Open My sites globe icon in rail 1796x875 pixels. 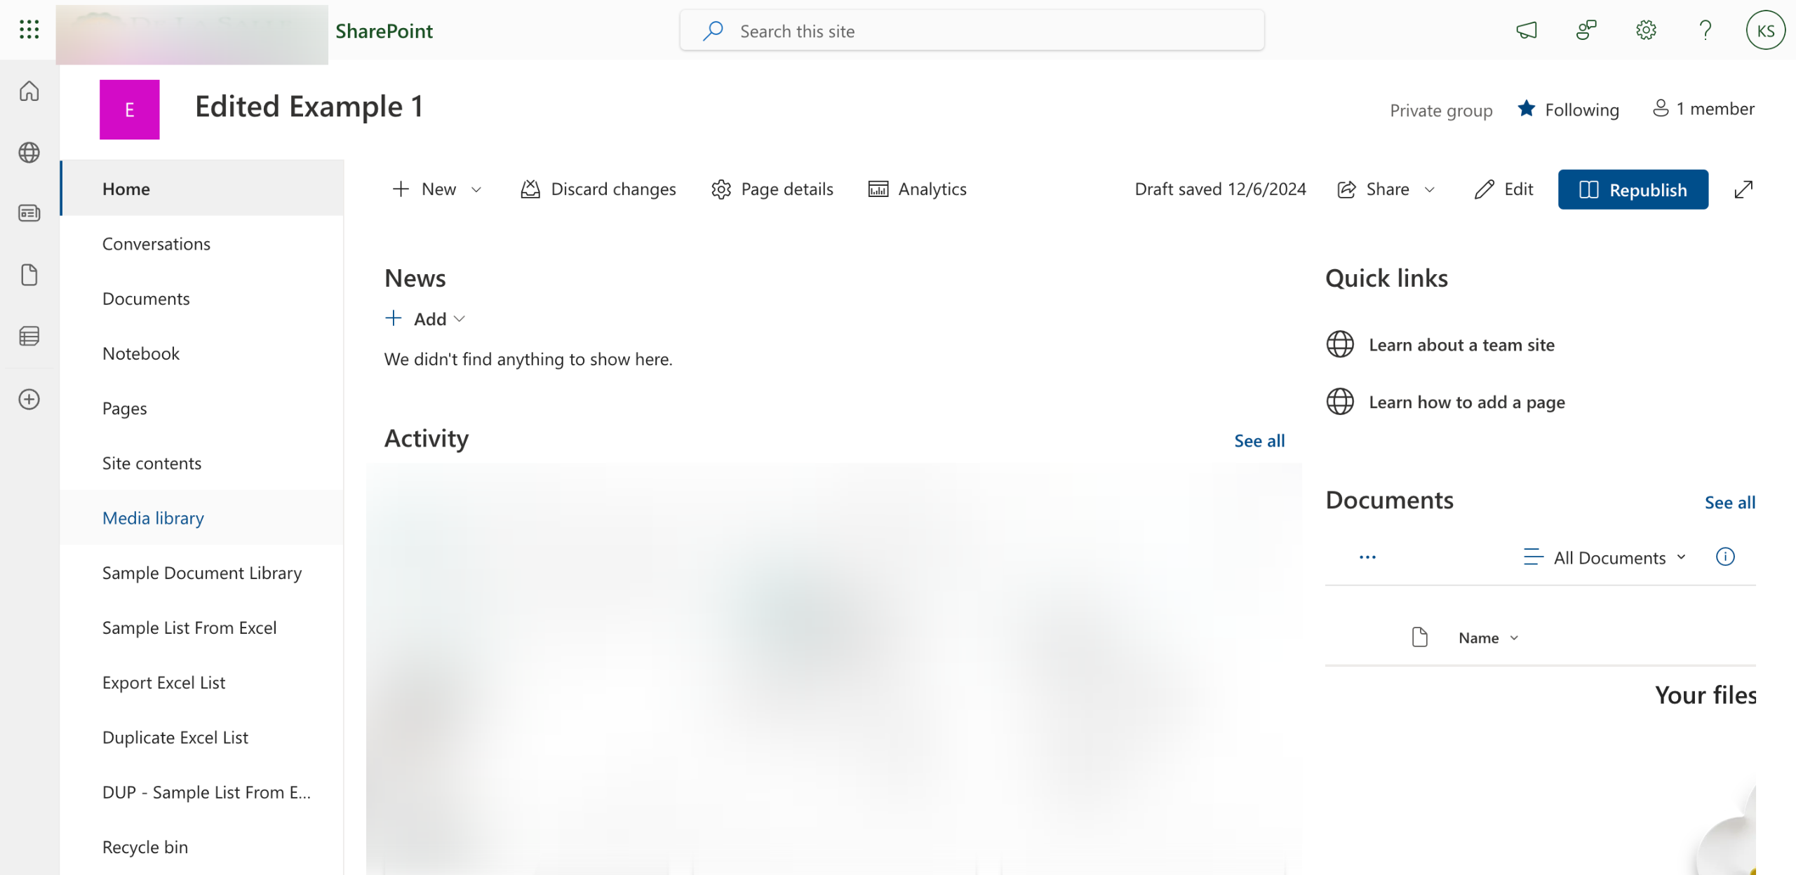coord(29,152)
